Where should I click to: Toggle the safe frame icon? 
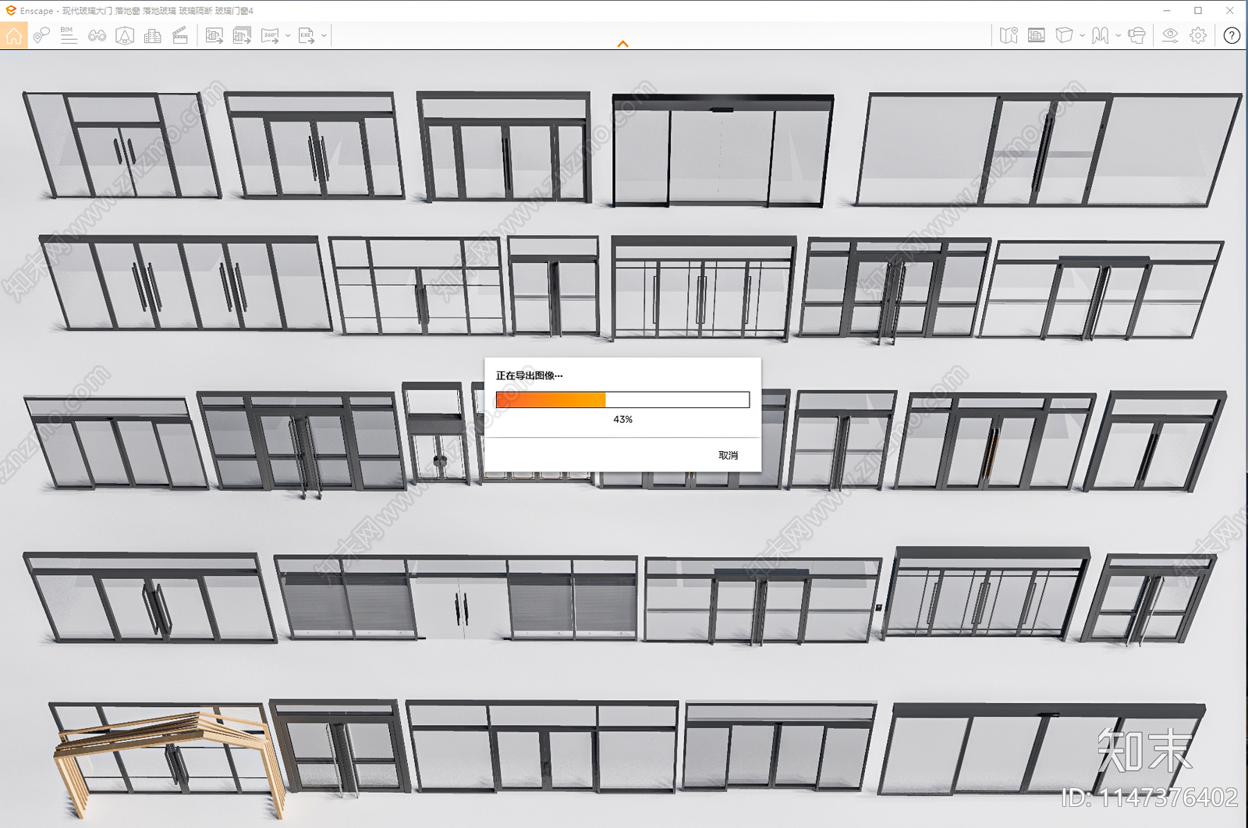[x=125, y=36]
